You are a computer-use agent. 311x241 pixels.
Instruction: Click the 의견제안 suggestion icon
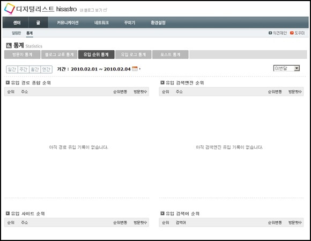(x=270, y=33)
